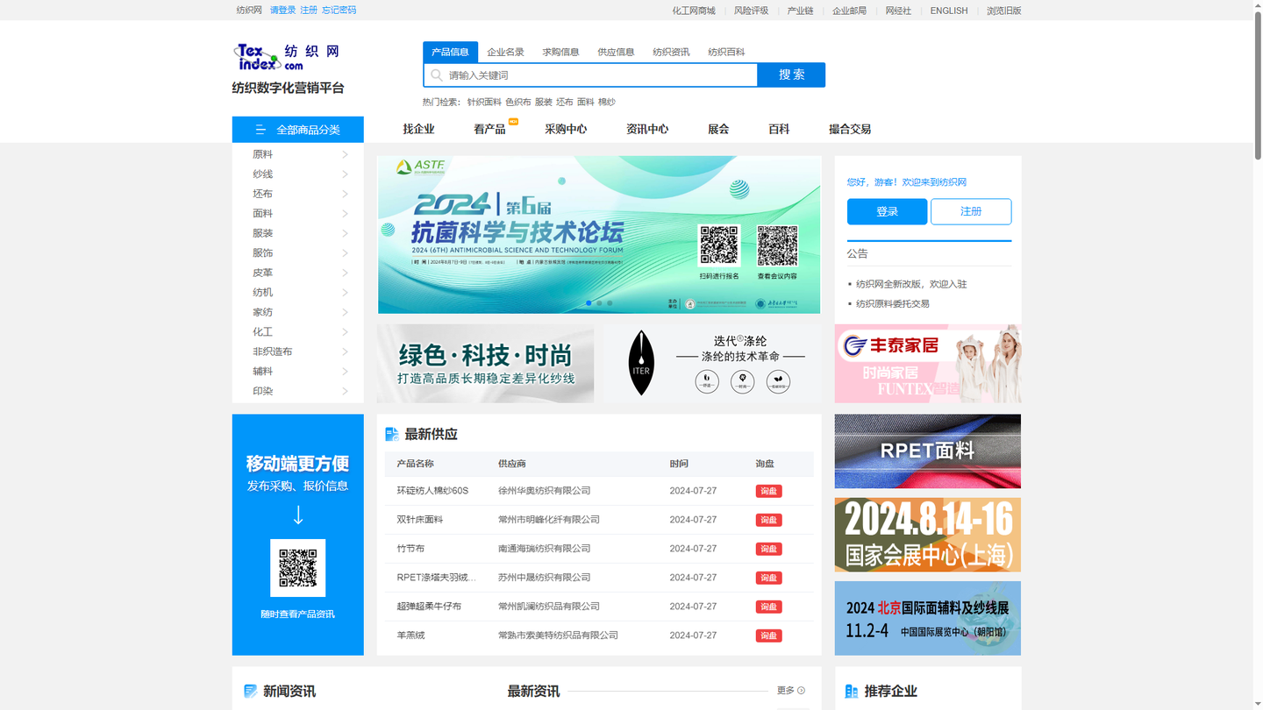Click the 请登录 link in the top bar
The width and height of the screenshot is (1263, 710).
click(282, 11)
